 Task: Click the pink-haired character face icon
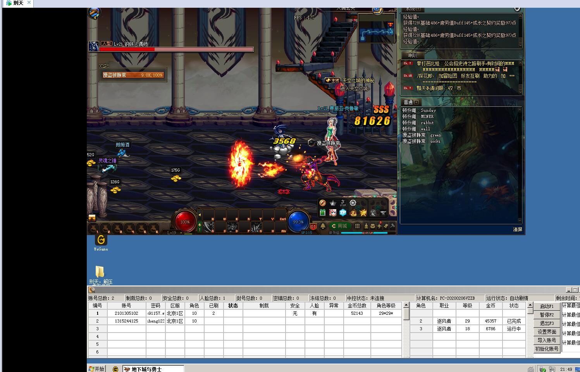333,213
